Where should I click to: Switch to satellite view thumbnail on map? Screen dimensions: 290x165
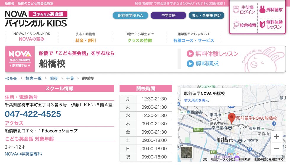187,152
